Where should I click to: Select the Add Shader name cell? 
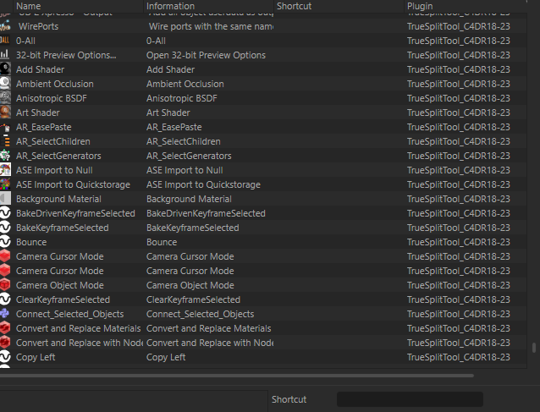pyautogui.click(x=40, y=69)
